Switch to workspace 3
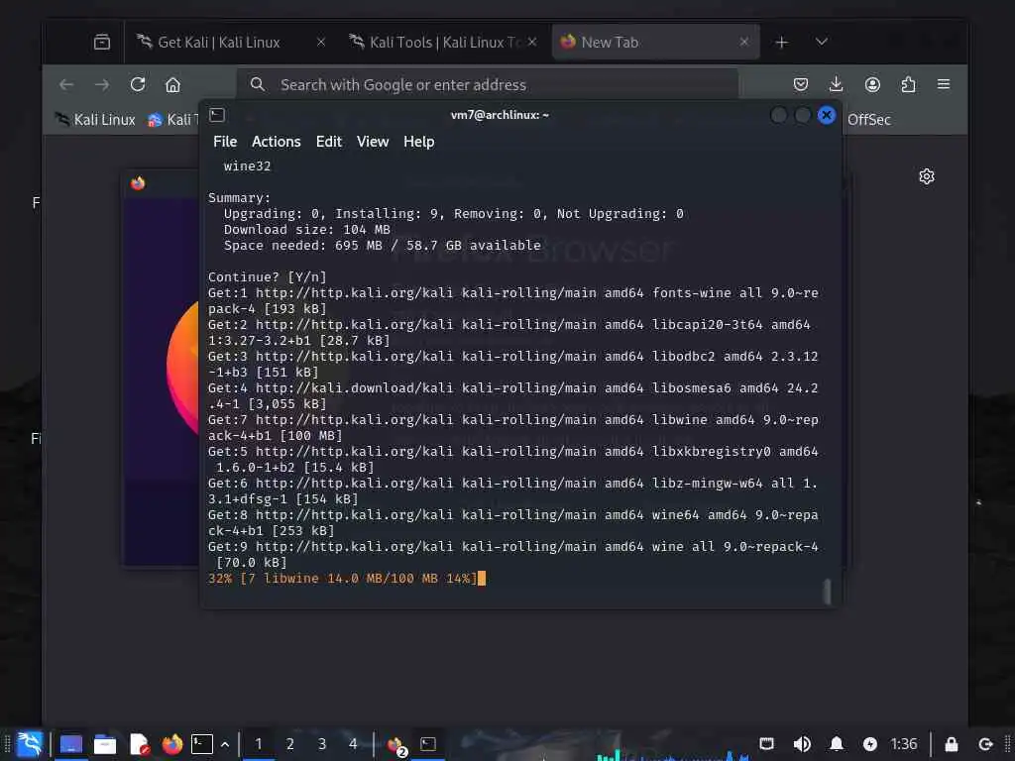This screenshot has width=1015, height=761. coord(322,744)
